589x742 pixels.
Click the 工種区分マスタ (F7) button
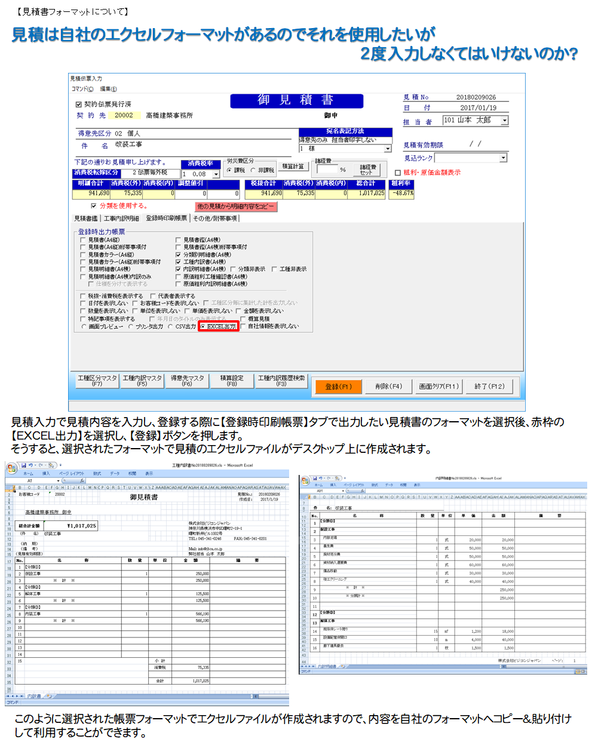(x=97, y=381)
